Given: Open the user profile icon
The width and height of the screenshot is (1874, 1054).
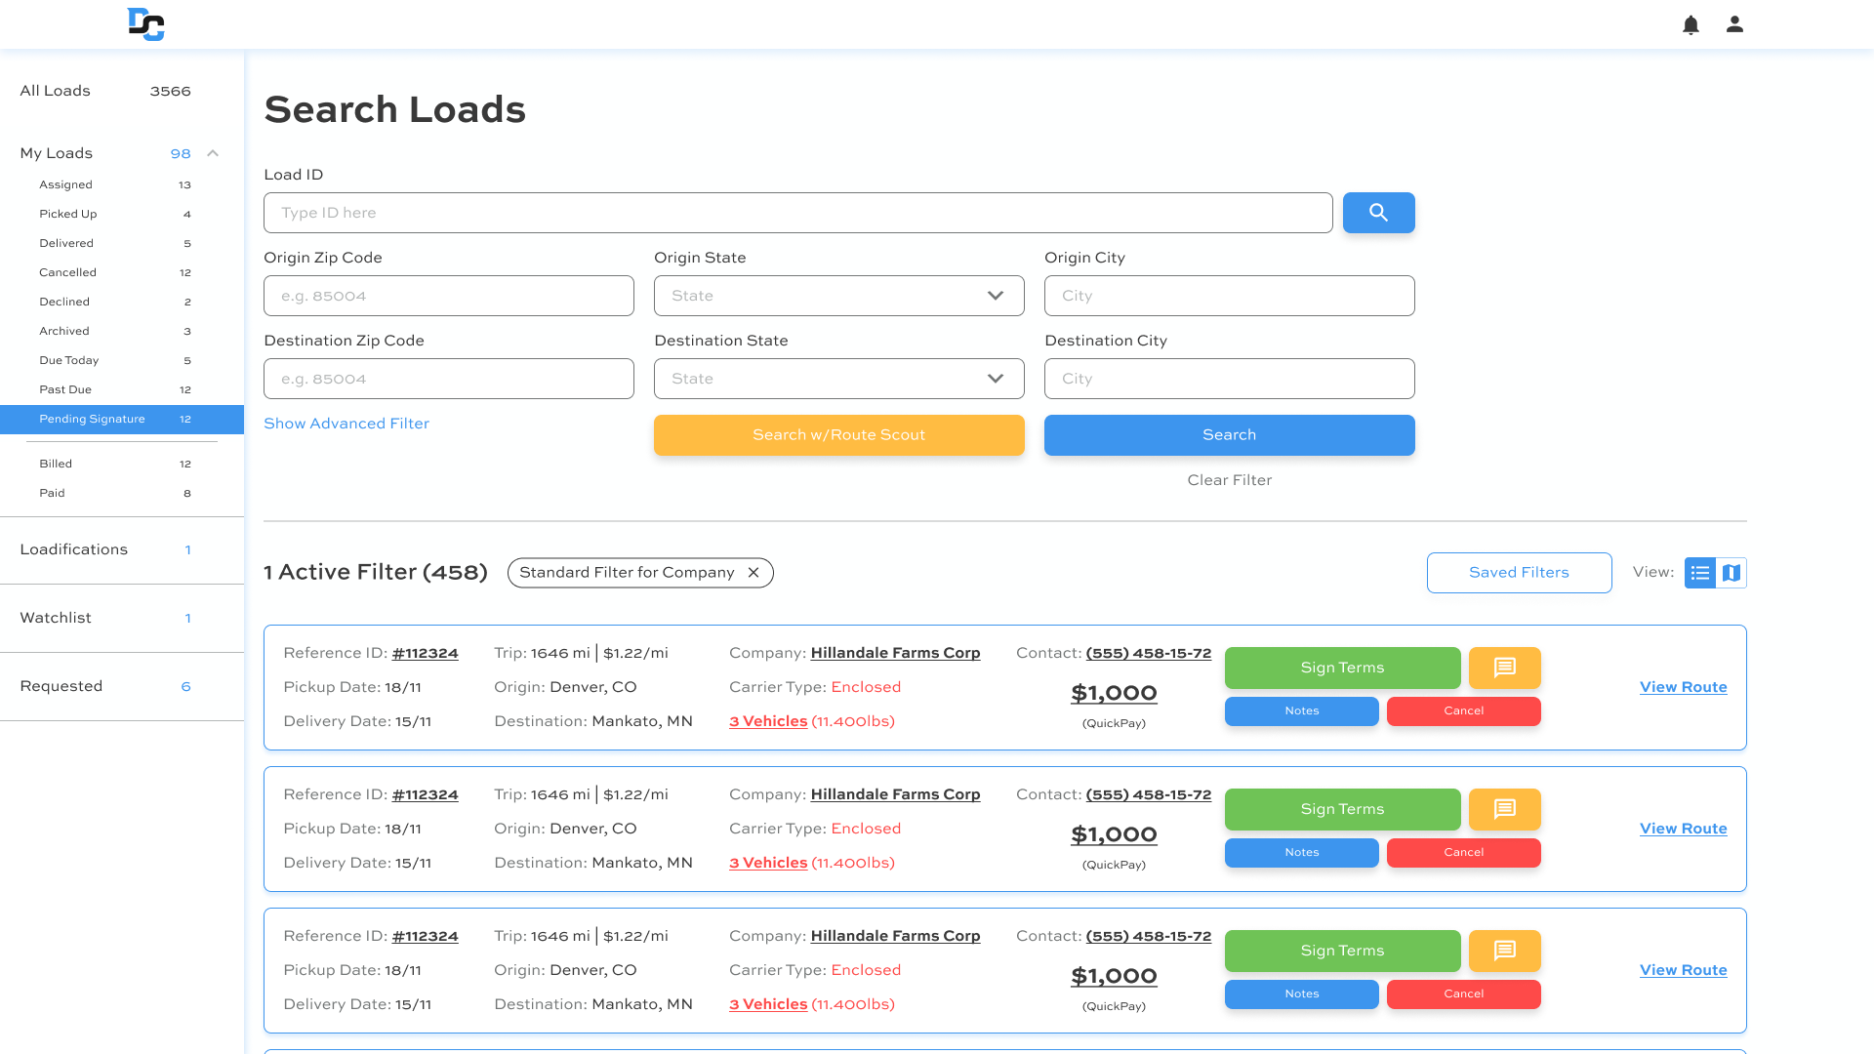Looking at the screenshot, I should tap(1734, 24).
